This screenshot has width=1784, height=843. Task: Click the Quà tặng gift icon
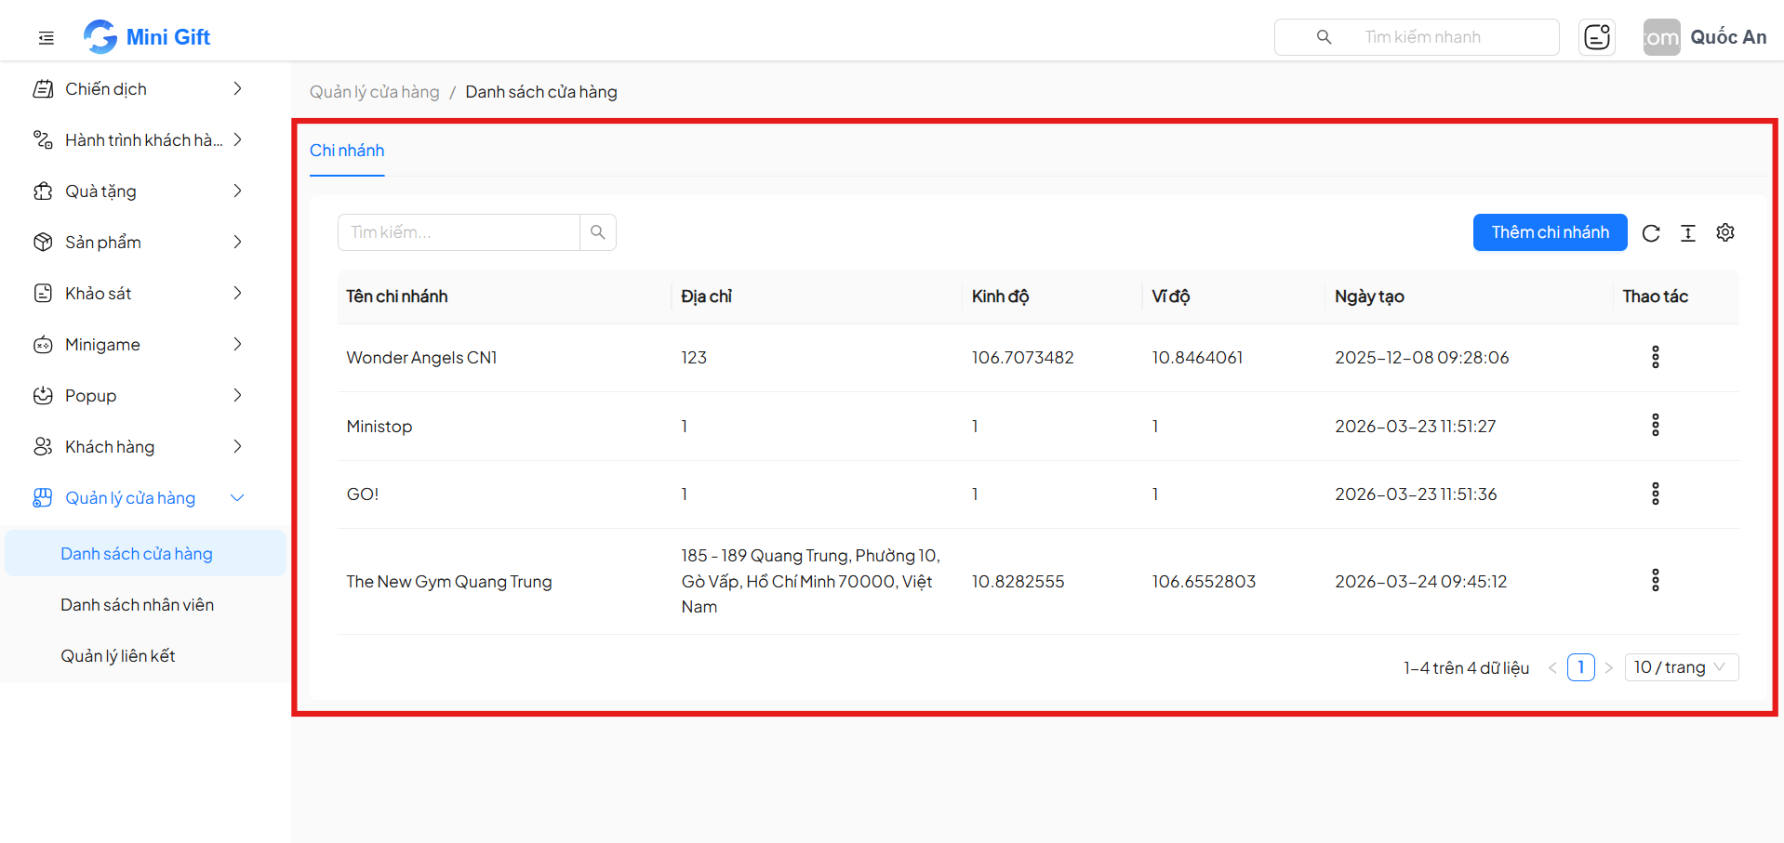coord(43,191)
